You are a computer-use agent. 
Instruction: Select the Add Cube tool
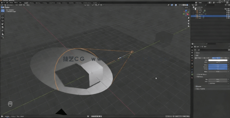(x=3, y=37)
